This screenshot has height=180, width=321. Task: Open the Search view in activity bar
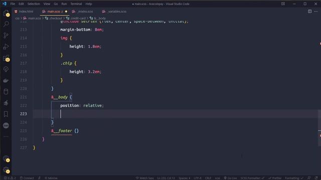click(6, 24)
